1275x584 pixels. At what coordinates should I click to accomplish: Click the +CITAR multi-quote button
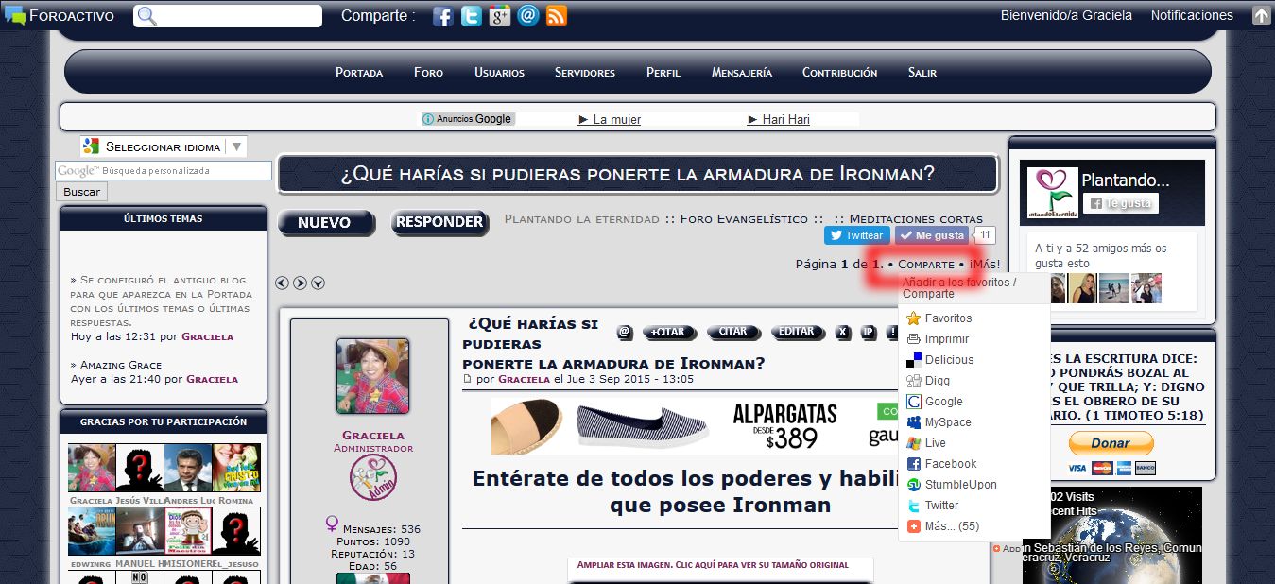point(669,332)
